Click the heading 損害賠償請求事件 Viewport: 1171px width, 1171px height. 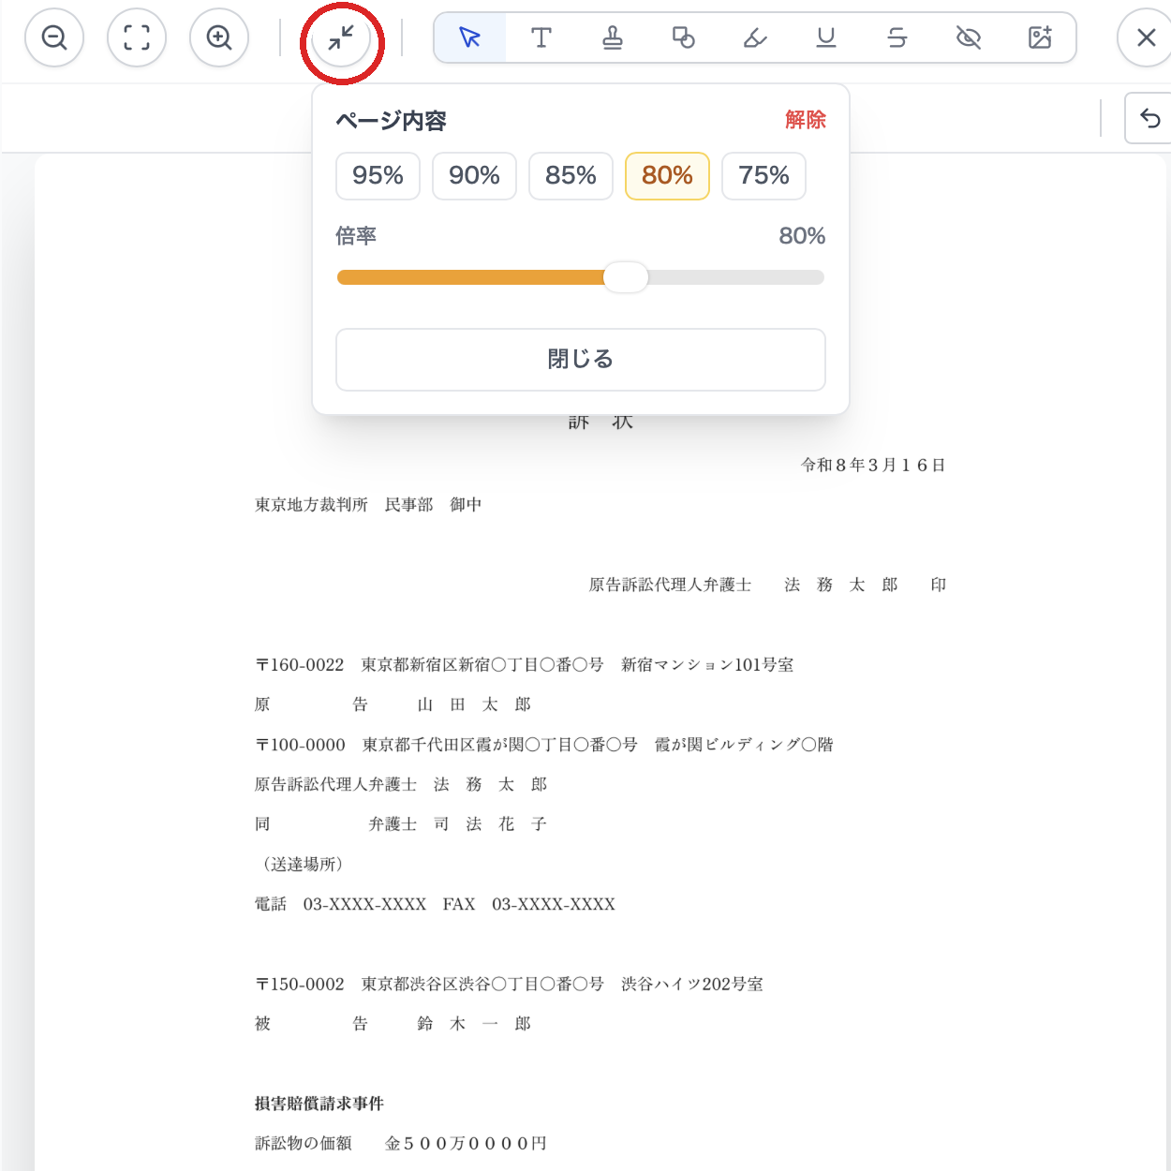[319, 1104]
